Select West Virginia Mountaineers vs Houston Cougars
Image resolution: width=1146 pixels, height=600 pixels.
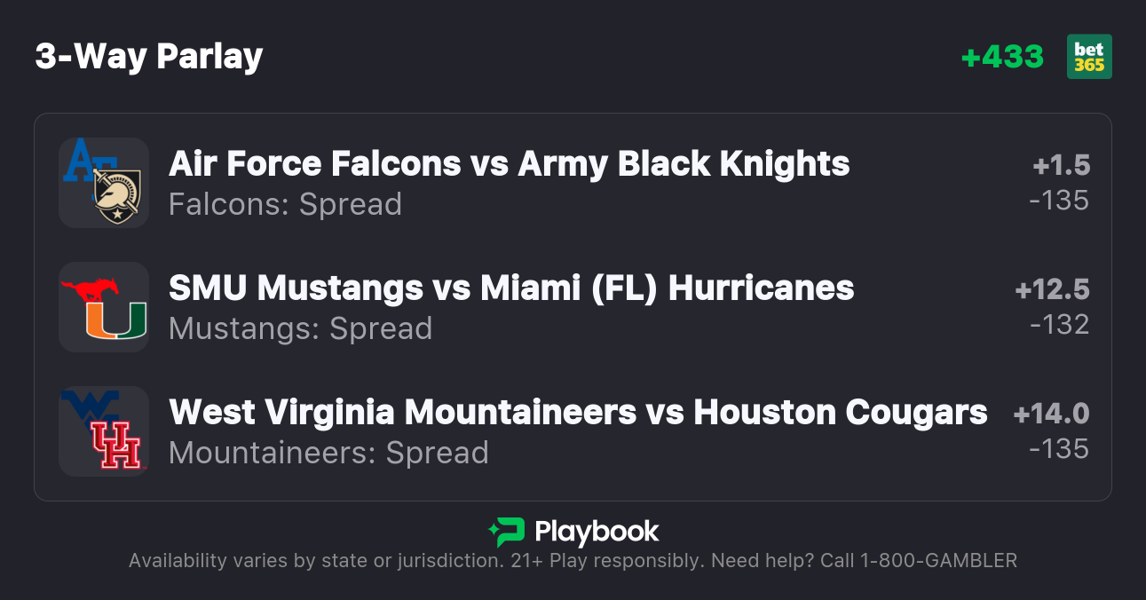578,413
